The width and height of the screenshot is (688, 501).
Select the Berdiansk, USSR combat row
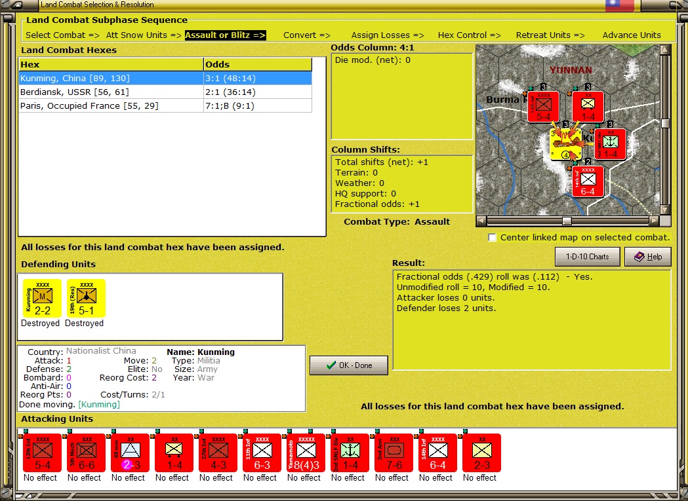(165, 92)
